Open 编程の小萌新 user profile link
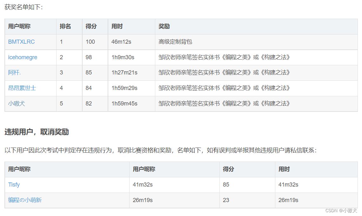362x216 pixels. coord(25,200)
